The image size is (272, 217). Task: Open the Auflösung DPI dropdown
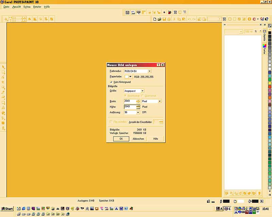pos(138,112)
